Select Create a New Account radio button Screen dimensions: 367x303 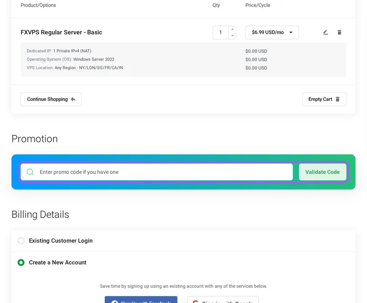[x=21, y=262]
